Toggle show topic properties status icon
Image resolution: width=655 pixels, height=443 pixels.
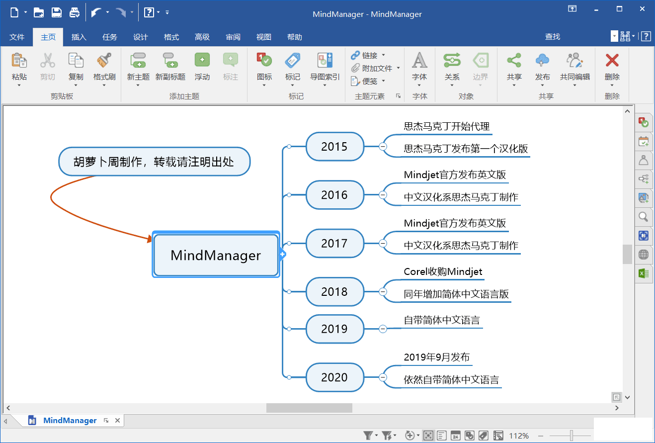click(497, 436)
